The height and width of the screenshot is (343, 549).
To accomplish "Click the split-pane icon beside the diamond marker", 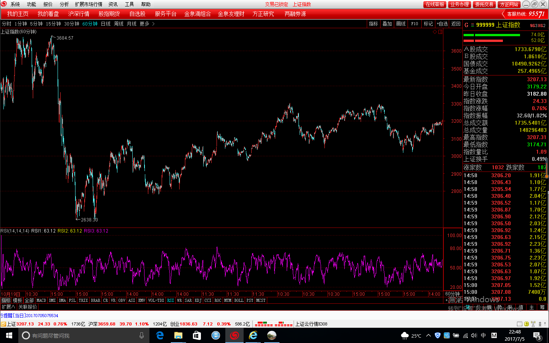I will [x=440, y=32].
